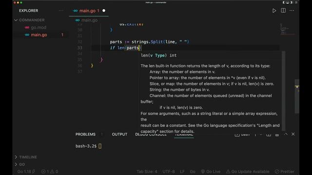Run the Go file with play icon
This screenshot has width=312, height=175.
click(274, 11)
